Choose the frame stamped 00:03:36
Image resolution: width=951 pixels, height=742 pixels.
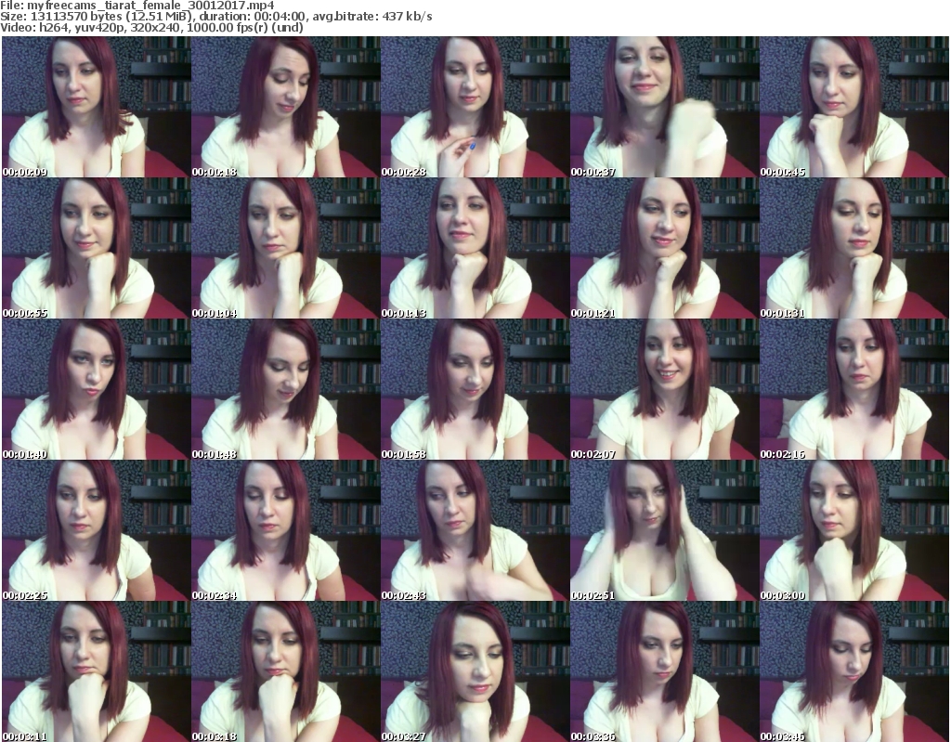(x=664, y=671)
